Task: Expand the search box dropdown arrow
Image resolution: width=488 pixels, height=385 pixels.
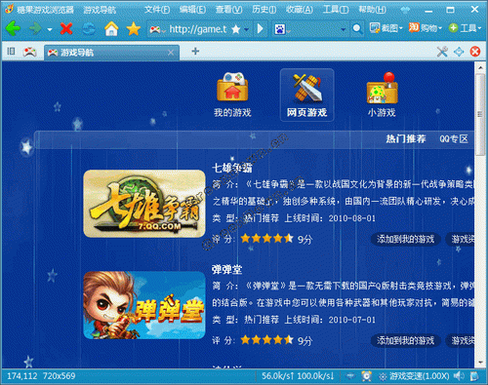Action: click(x=343, y=29)
